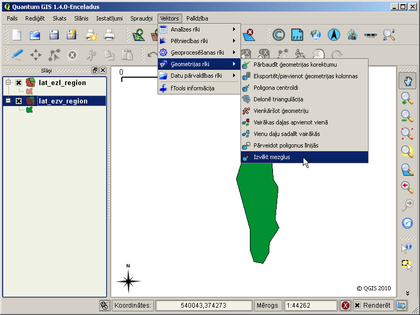Click the Refresh blue circular arrow icon
This screenshot has width=420, height=315.
point(407,223)
